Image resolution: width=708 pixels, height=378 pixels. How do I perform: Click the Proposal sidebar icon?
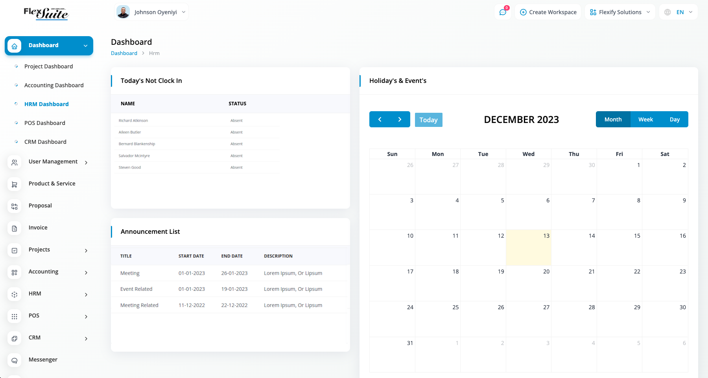15,206
